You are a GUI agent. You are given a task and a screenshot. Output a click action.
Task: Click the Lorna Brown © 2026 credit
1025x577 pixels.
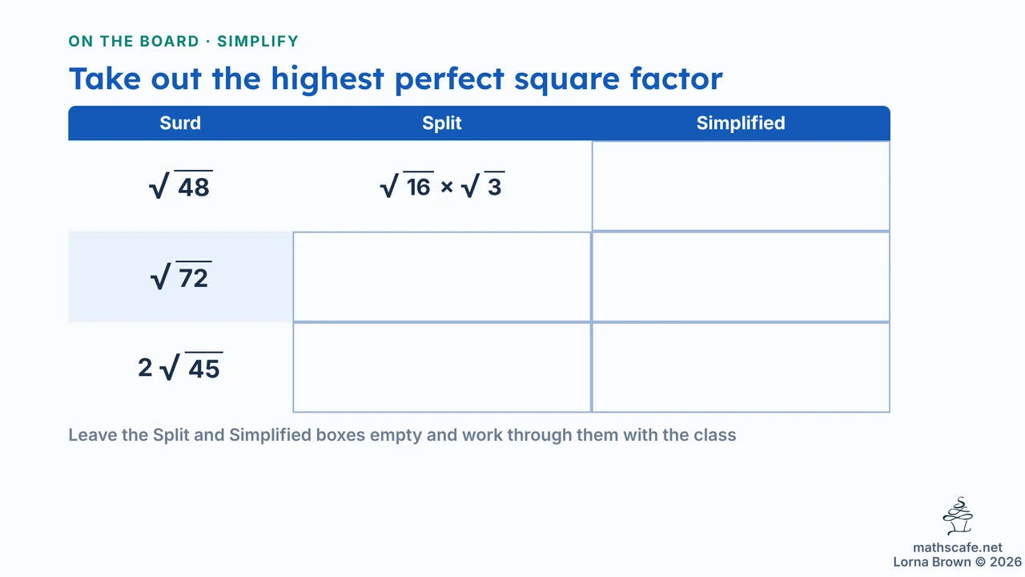point(958,562)
